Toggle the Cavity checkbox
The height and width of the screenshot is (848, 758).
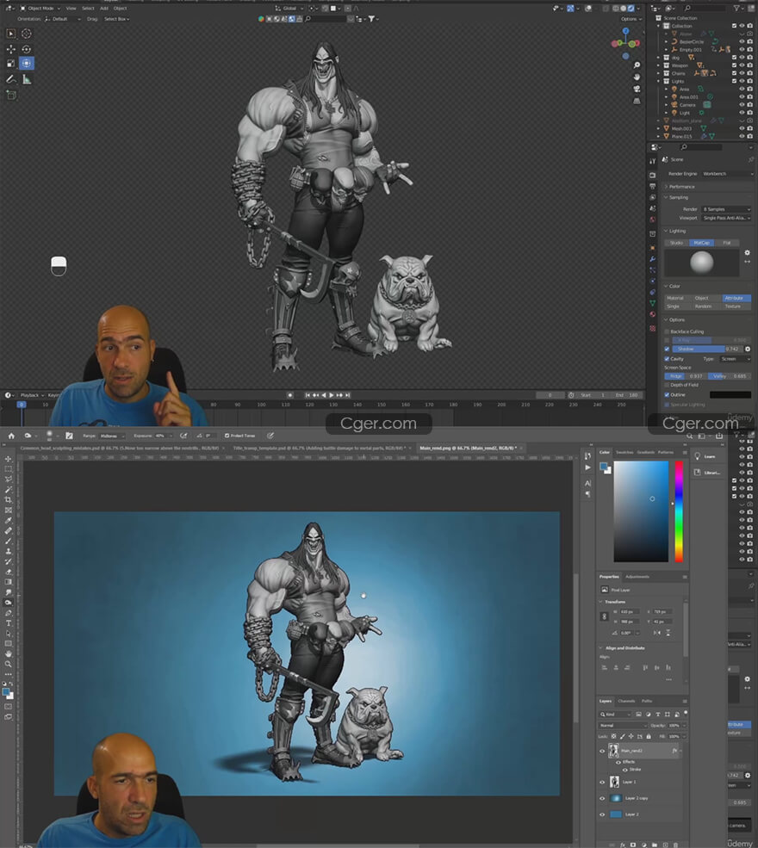(x=667, y=358)
